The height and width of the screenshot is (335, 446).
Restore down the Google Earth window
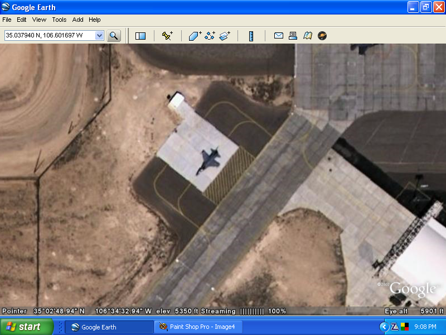[x=426, y=7]
